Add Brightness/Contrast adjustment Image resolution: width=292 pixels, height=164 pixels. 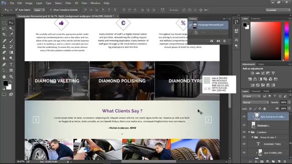[252, 73]
